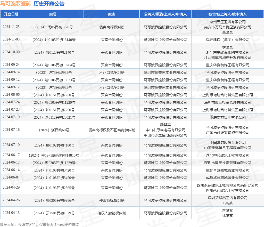Click the 案号 column header
The width and height of the screenshot is (264, 227).
point(53,14)
